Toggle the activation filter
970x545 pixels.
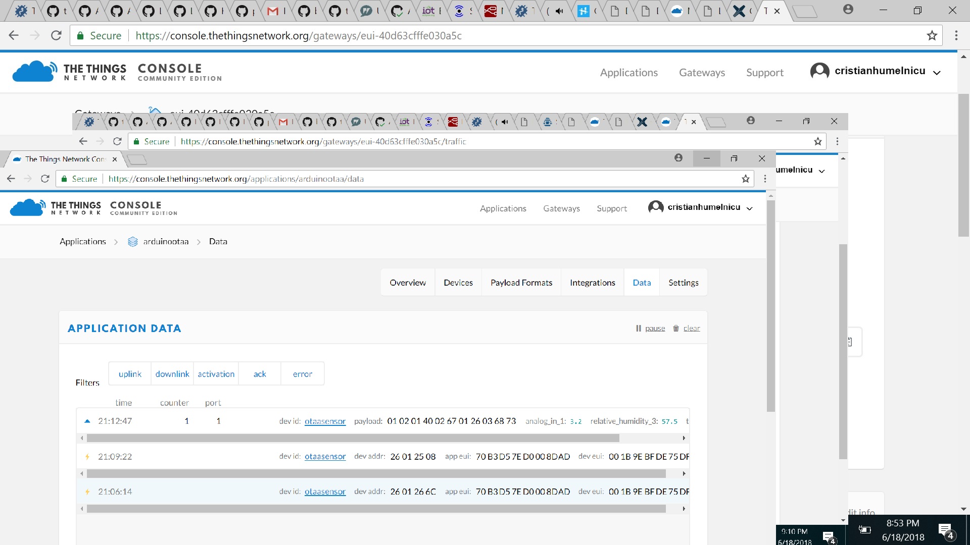[x=216, y=374]
